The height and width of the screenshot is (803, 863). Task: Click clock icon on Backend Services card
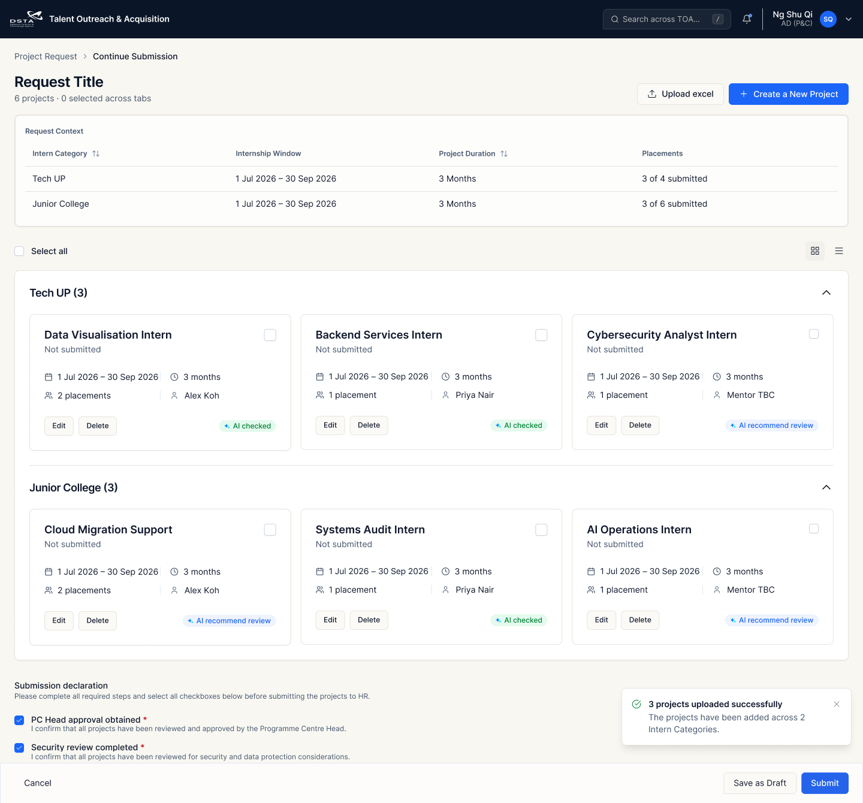point(445,377)
